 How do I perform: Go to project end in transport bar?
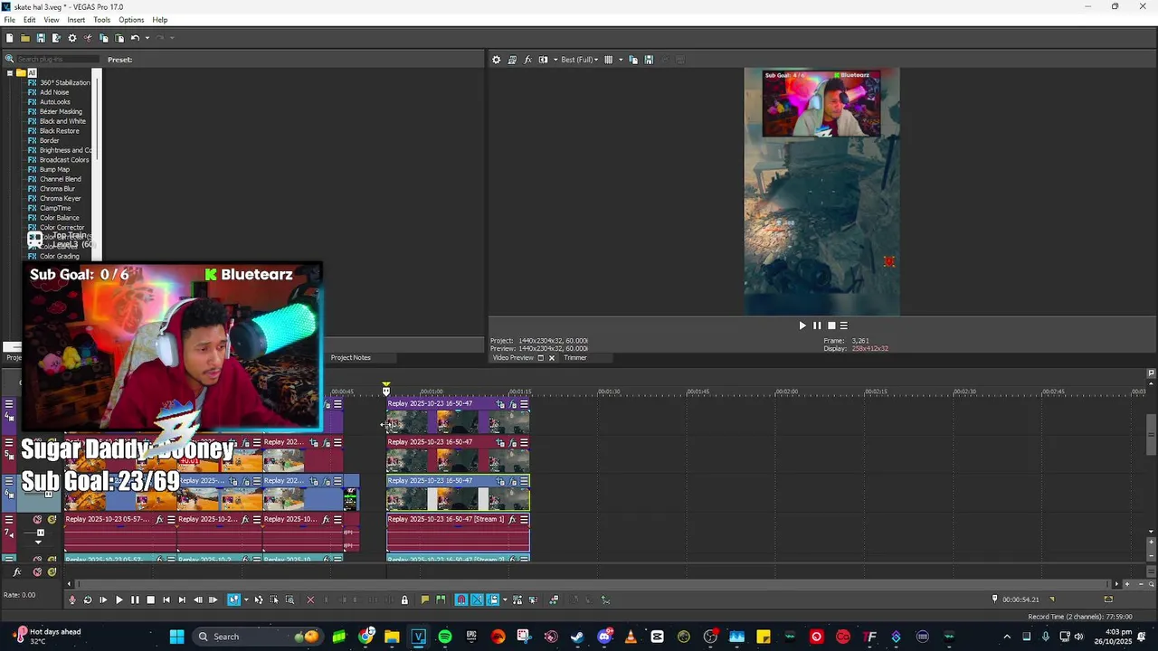click(x=182, y=599)
